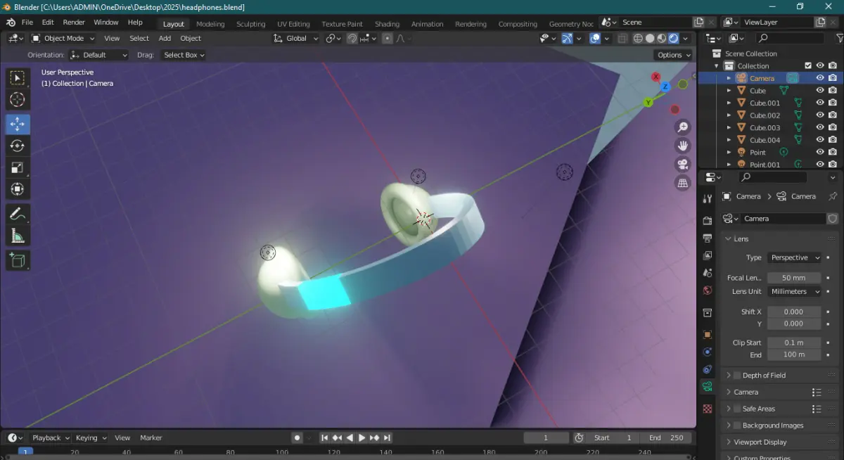The width and height of the screenshot is (844, 460).
Task: Select the Annotate tool
Action: click(x=18, y=213)
